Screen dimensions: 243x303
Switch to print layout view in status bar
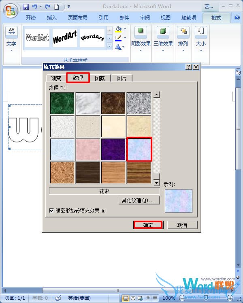pos(126,298)
